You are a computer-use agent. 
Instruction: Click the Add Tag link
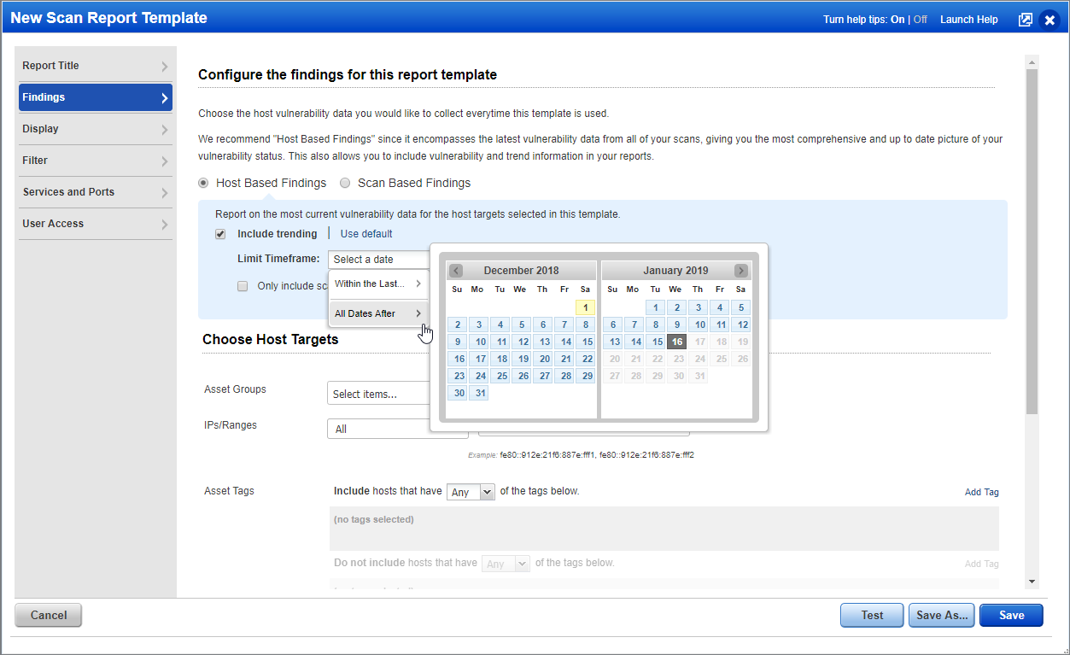tap(982, 491)
